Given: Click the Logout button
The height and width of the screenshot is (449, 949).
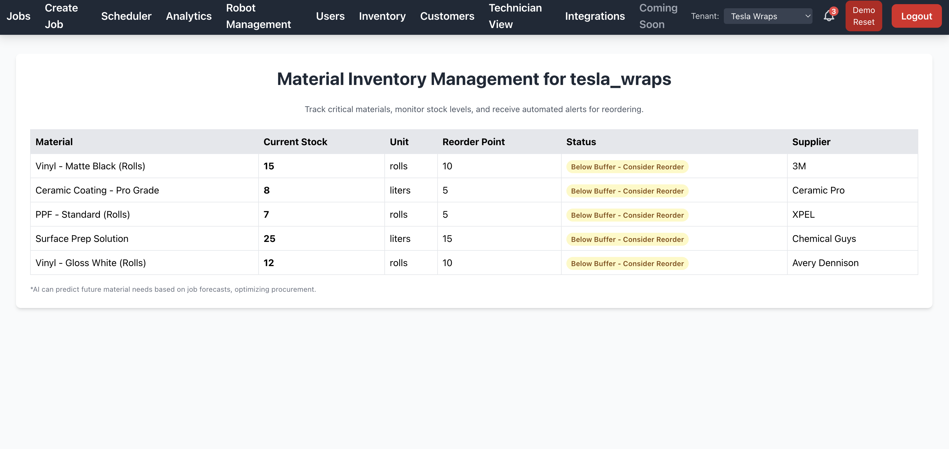Looking at the screenshot, I should (916, 16).
